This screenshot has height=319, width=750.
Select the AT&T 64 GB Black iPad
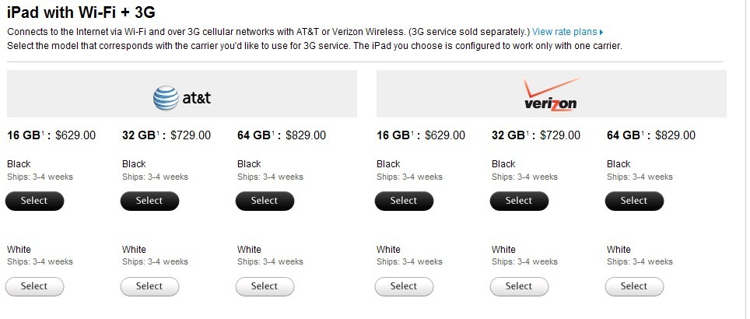point(265,201)
